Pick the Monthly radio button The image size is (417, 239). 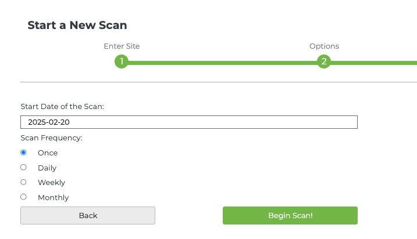tap(23, 197)
